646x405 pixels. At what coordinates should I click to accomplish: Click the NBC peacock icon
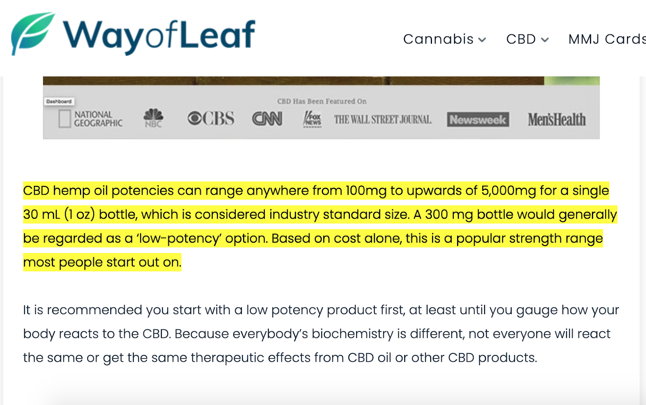pos(153,118)
